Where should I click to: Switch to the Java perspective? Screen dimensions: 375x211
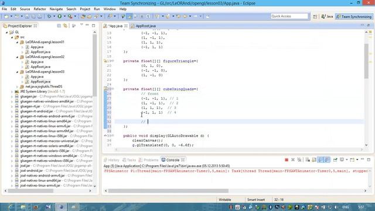click(327, 16)
